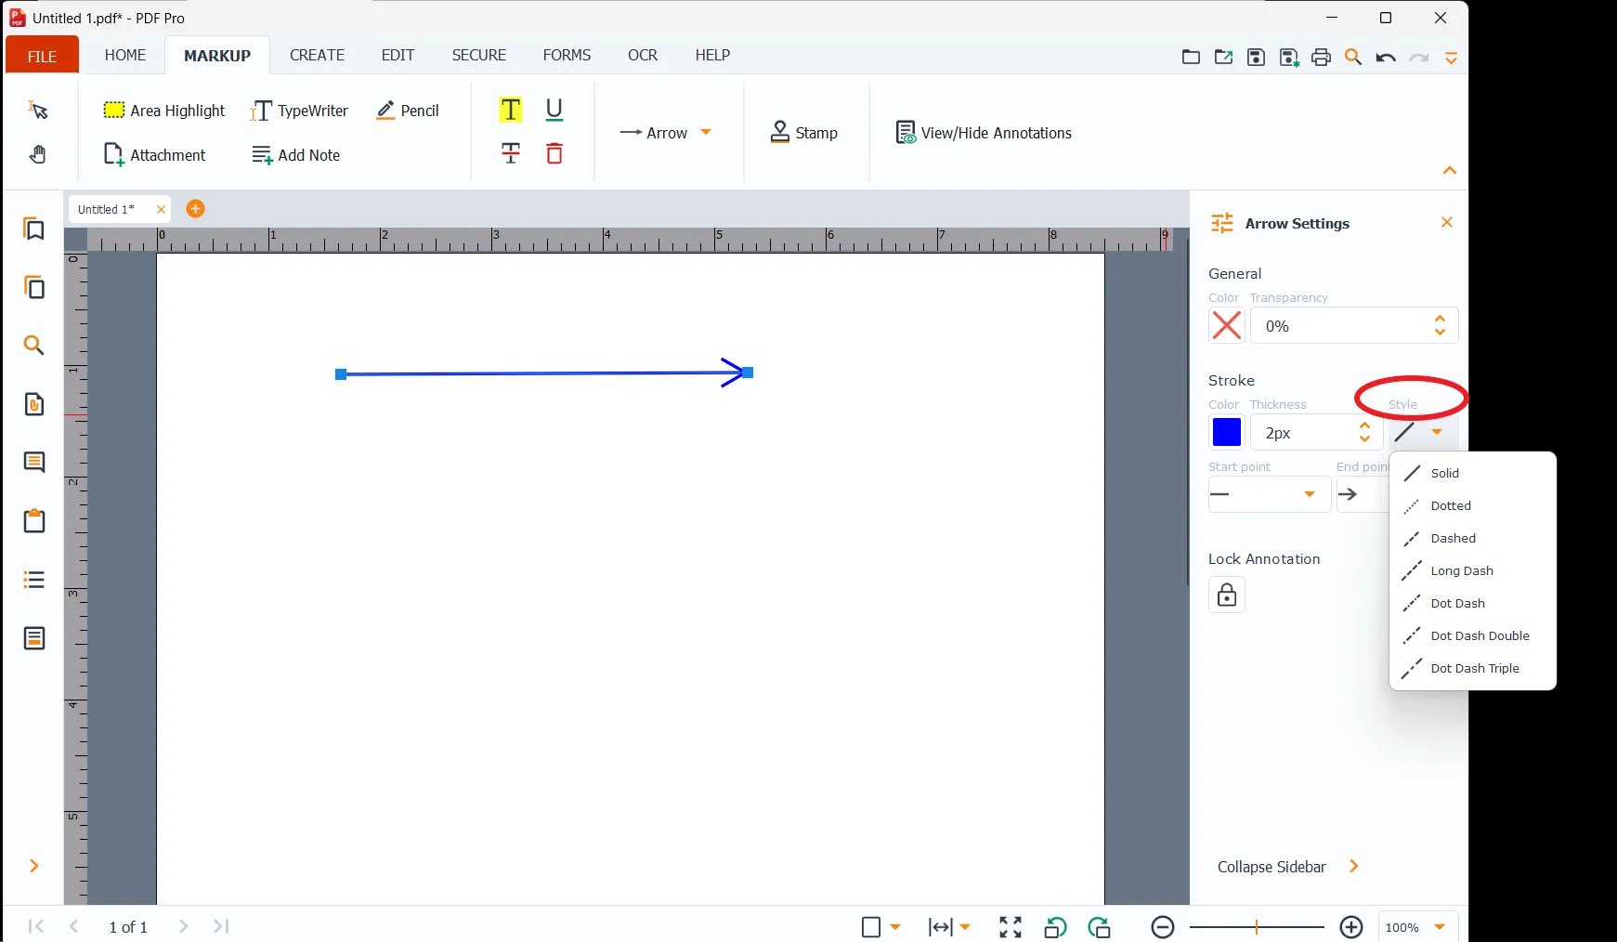Undo the last action

click(x=1386, y=58)
